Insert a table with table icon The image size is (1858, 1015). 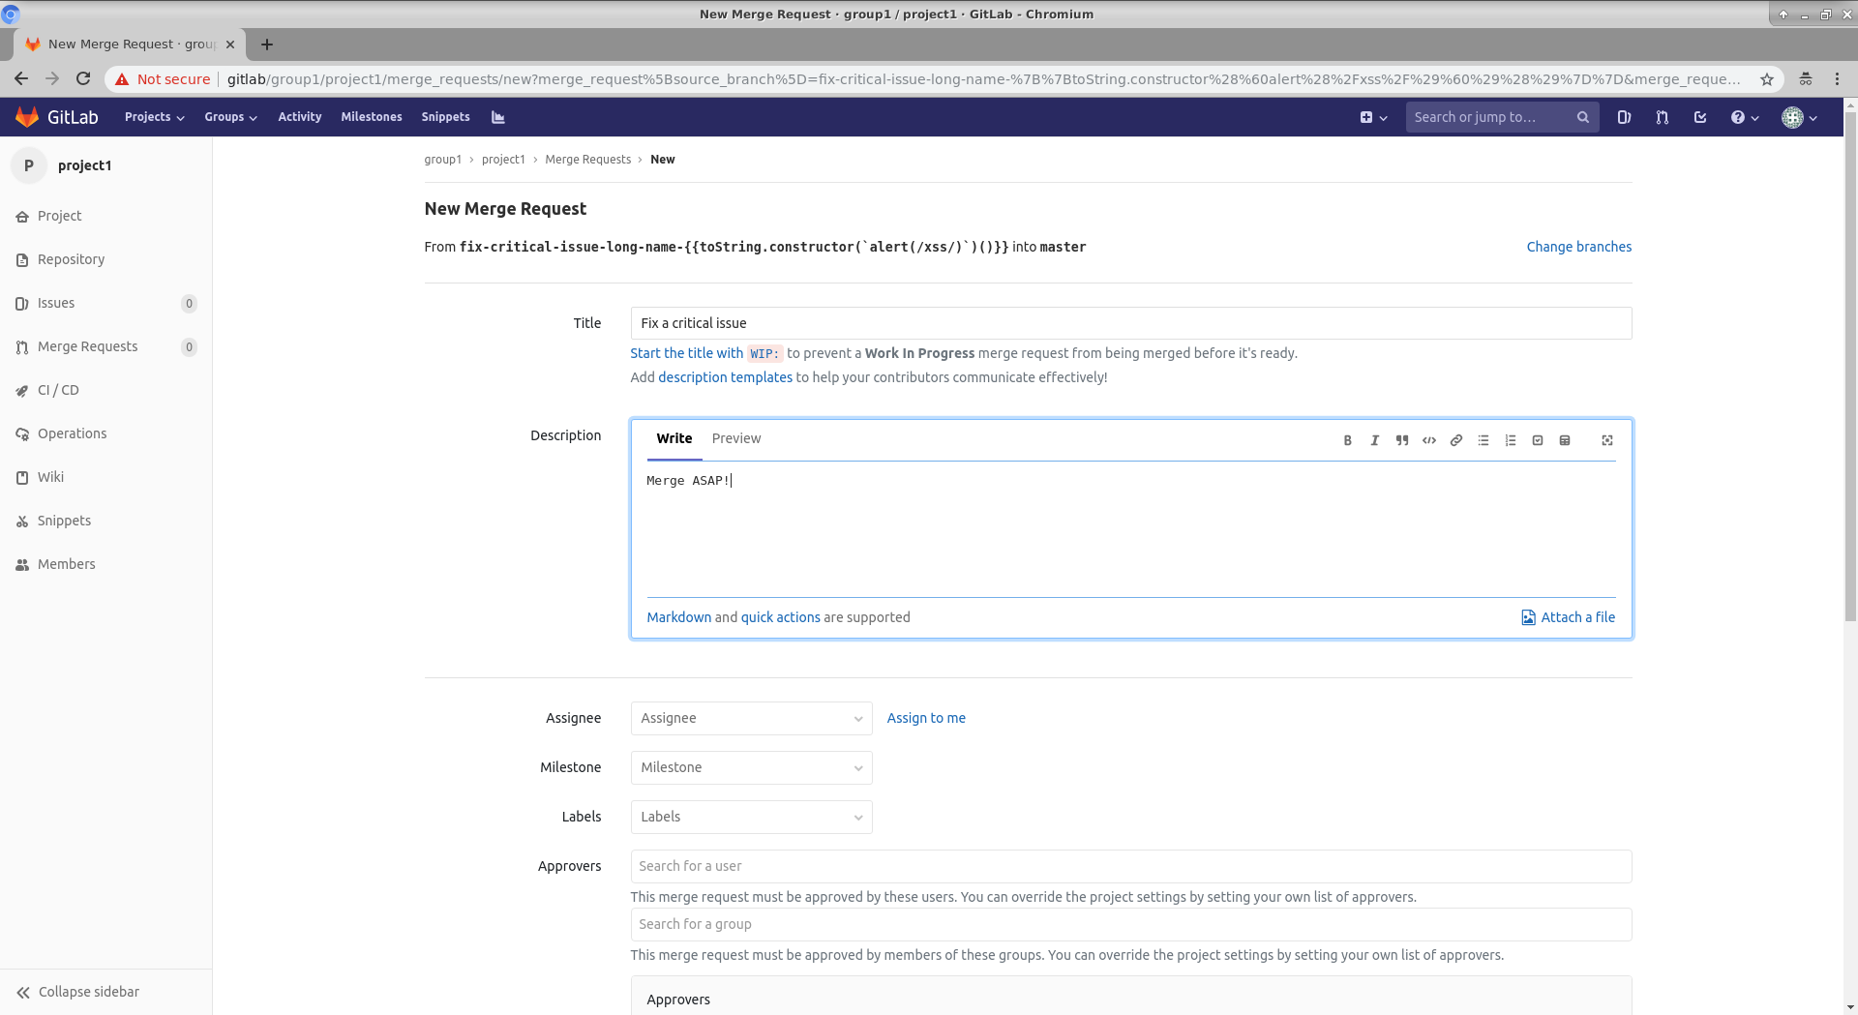point(1564,440)
